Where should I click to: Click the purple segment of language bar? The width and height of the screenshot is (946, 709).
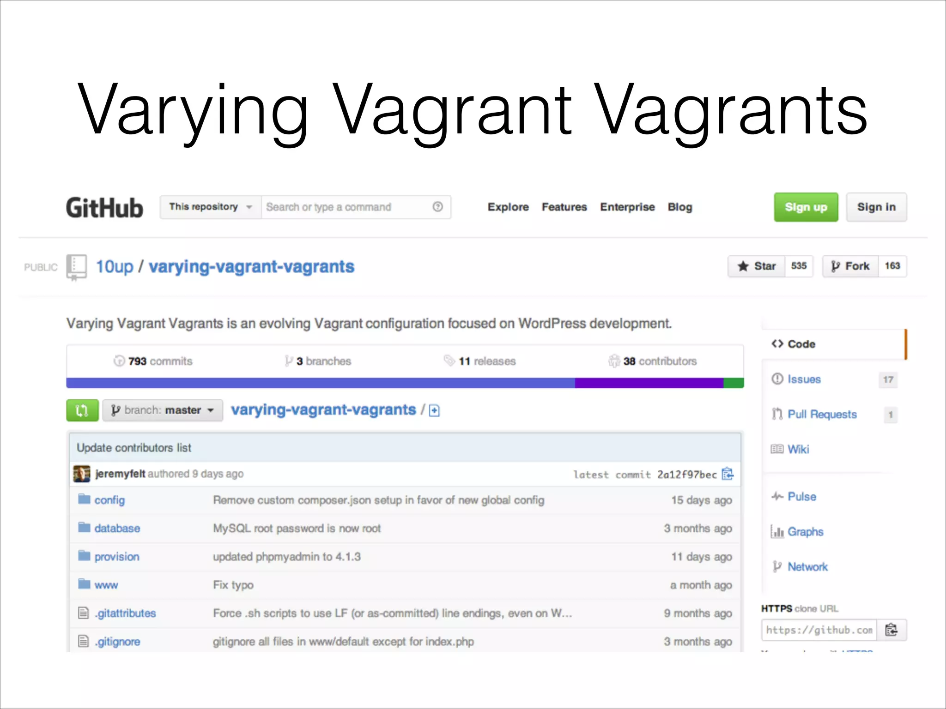click(x=649, y=383)
